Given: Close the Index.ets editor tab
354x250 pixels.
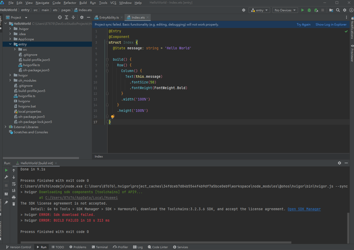Looking at the screenshot, I should [148, 17].
